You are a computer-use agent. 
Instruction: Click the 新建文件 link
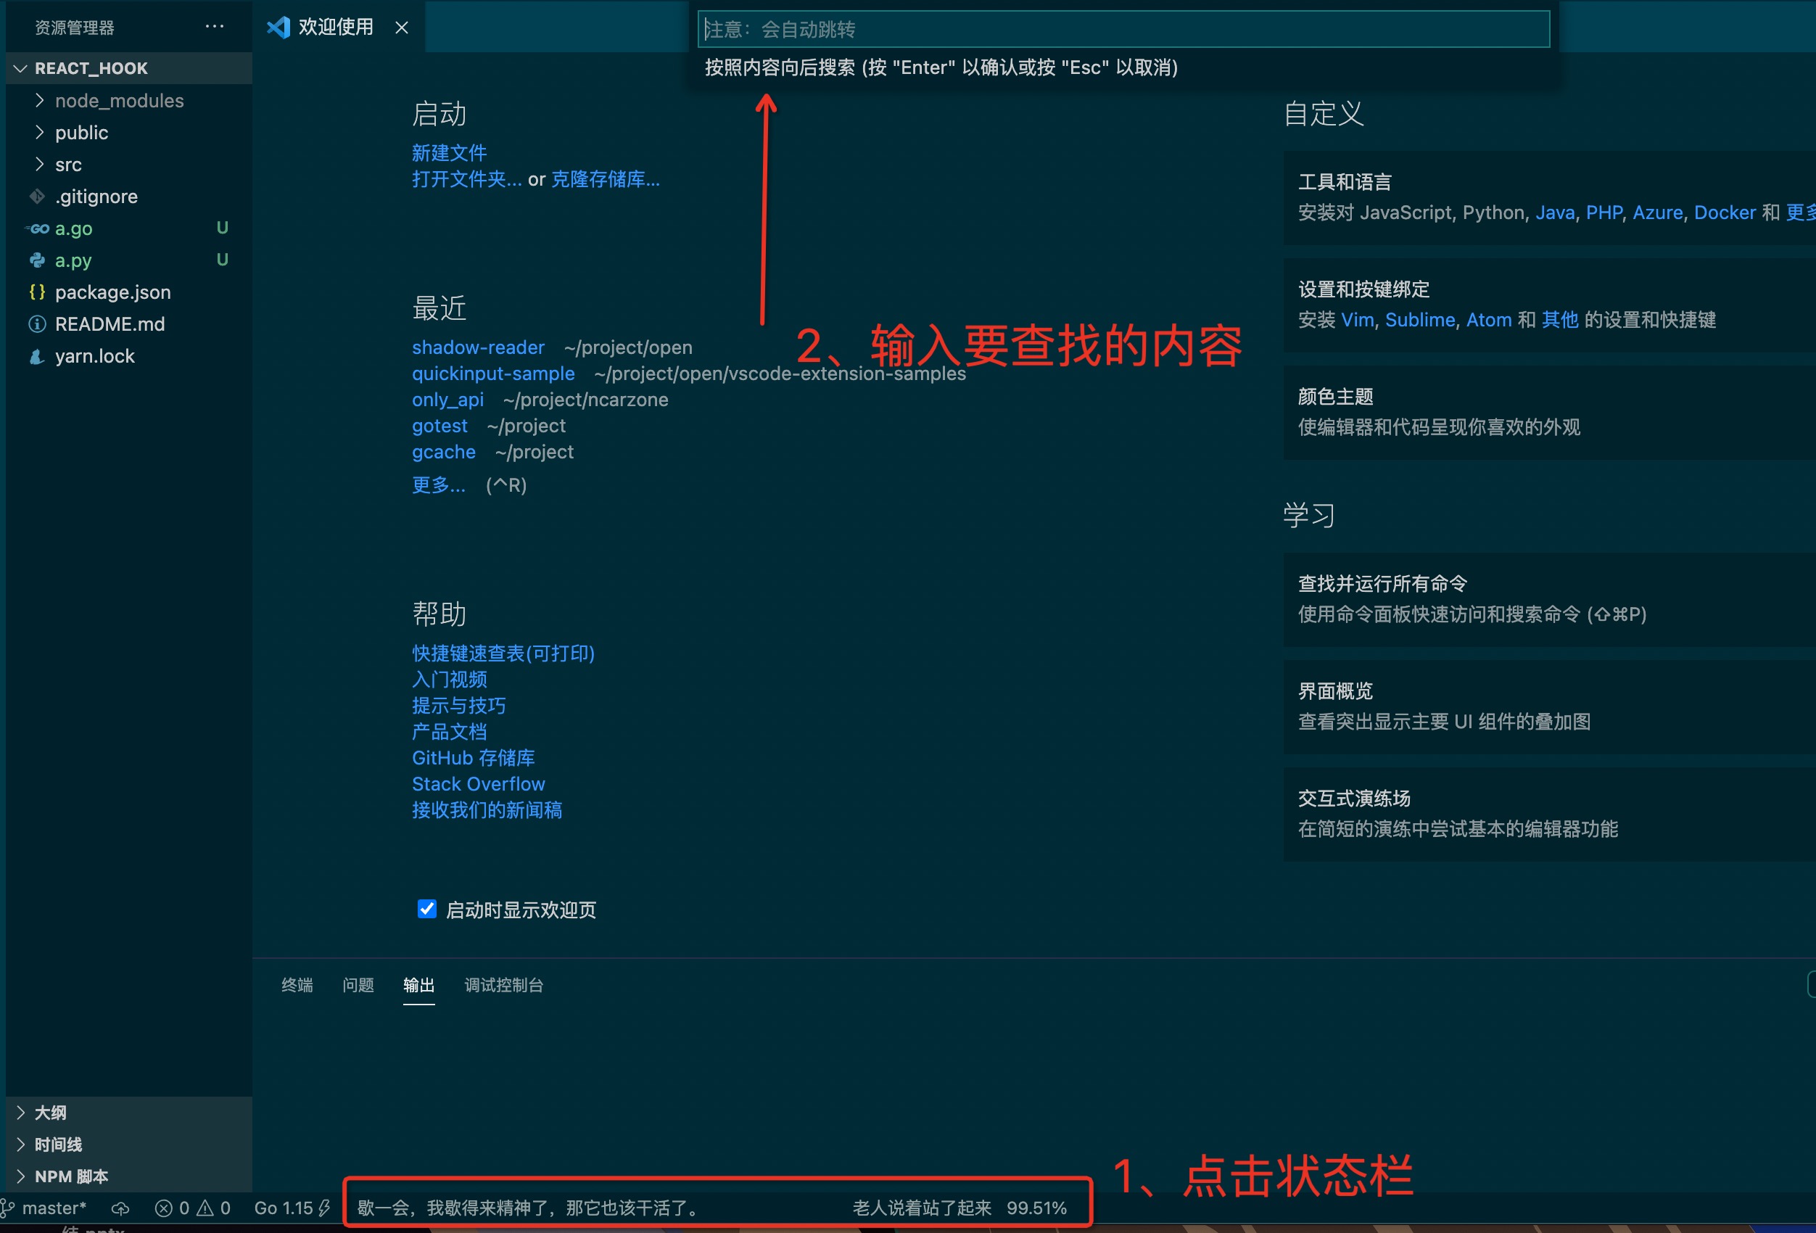pyautogui.click(x=448, y=152)
